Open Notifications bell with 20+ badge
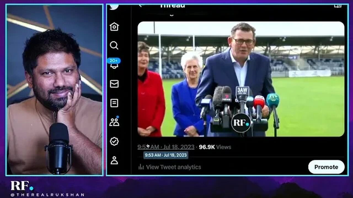The image size is (353, 198). tap(114, 64)
